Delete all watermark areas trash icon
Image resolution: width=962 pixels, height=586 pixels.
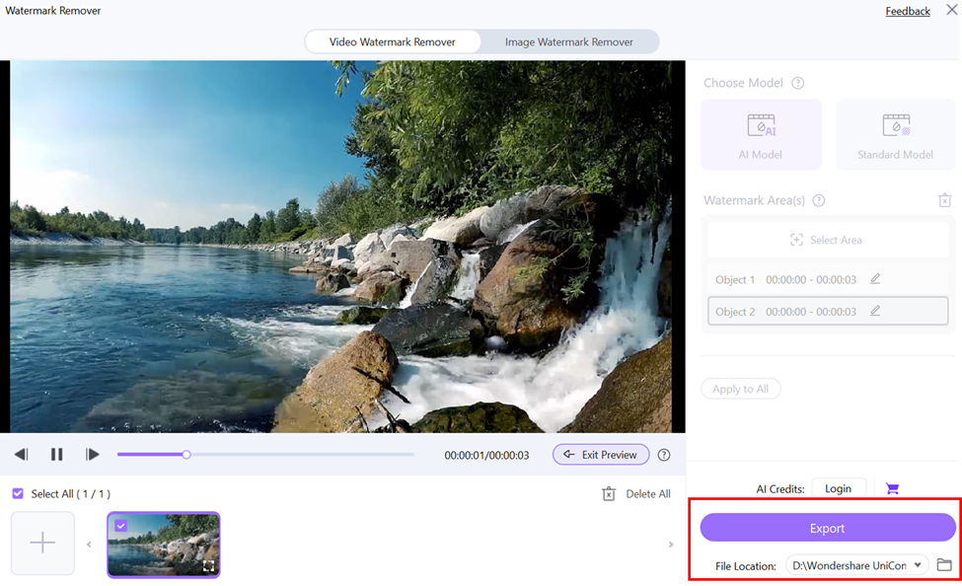click(x=945, y=200)
